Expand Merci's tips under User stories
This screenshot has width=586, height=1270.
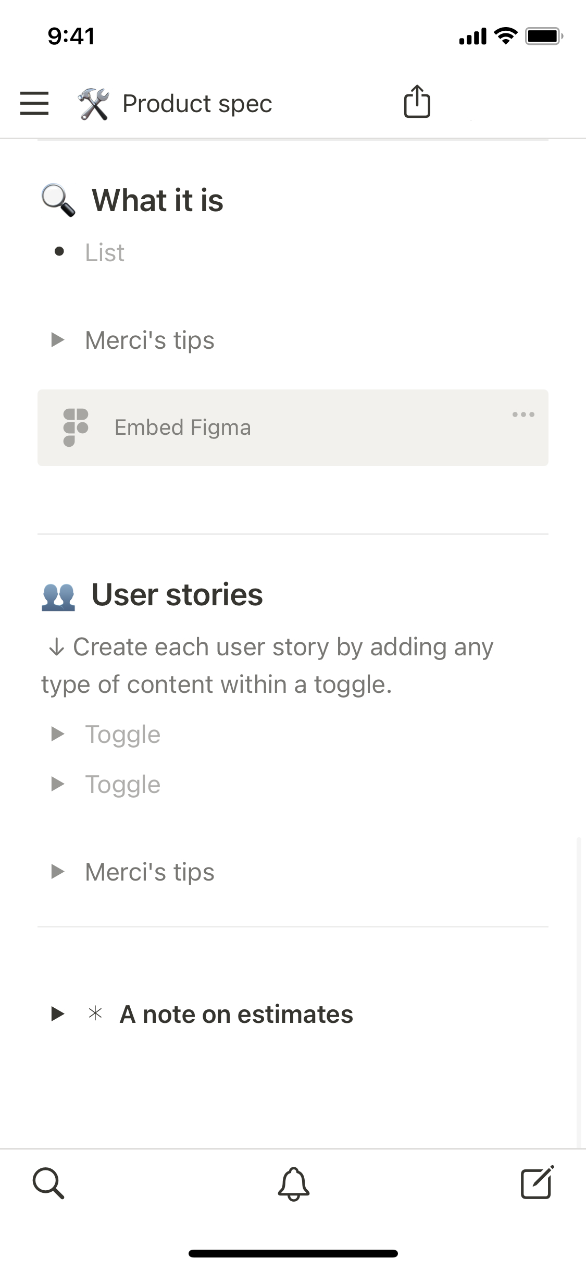point(57,872)
